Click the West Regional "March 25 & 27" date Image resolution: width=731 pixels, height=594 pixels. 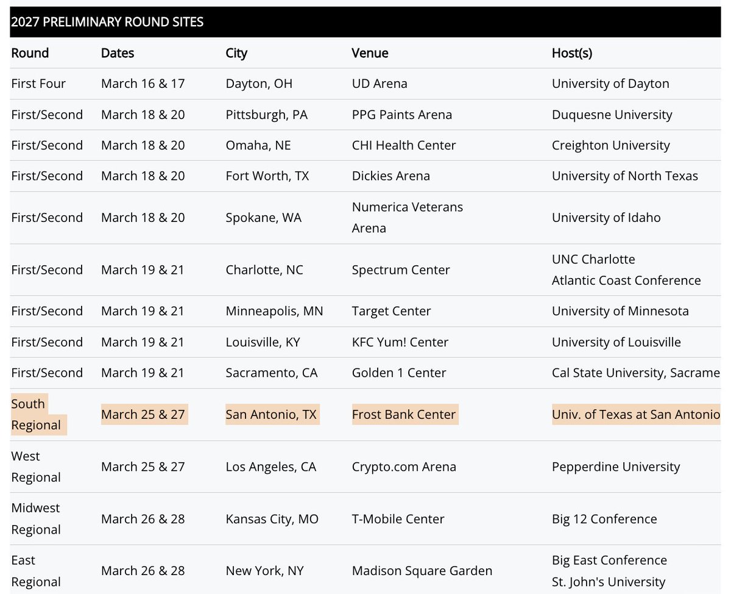pyautogui.click(x=143, y=467)
